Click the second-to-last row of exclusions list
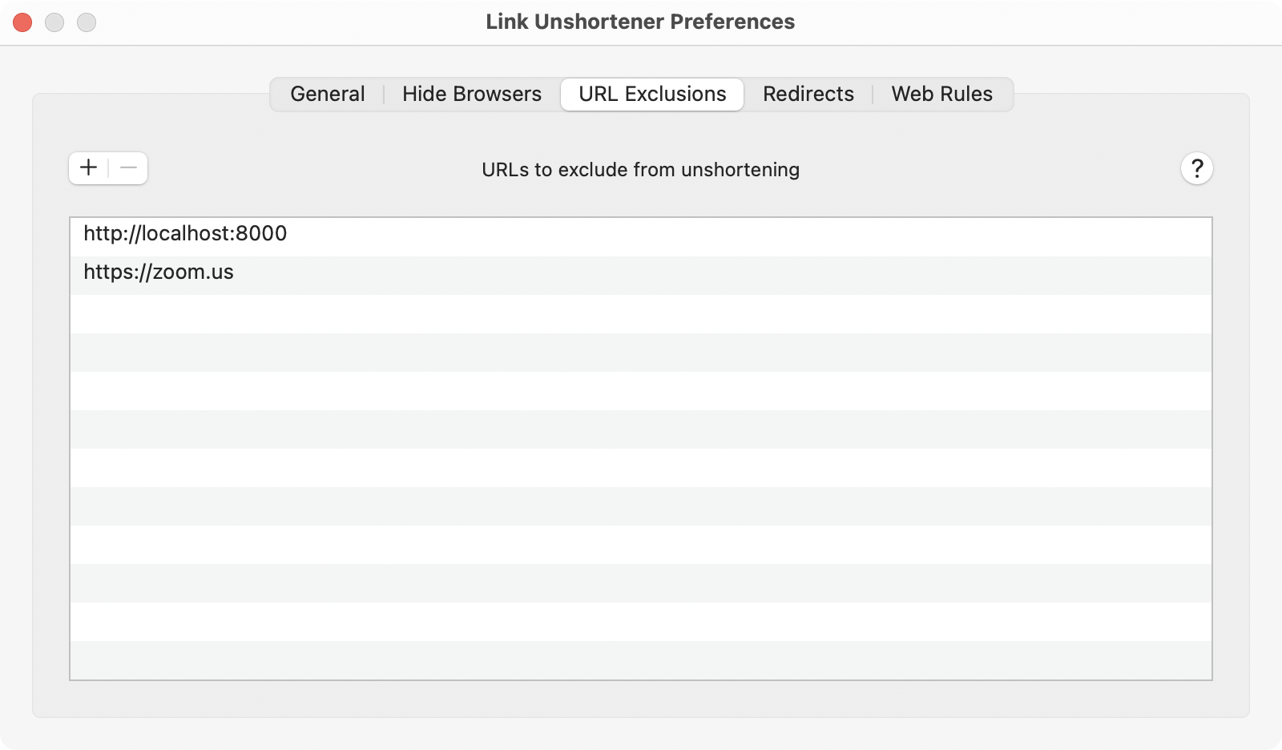 point(640,622)
